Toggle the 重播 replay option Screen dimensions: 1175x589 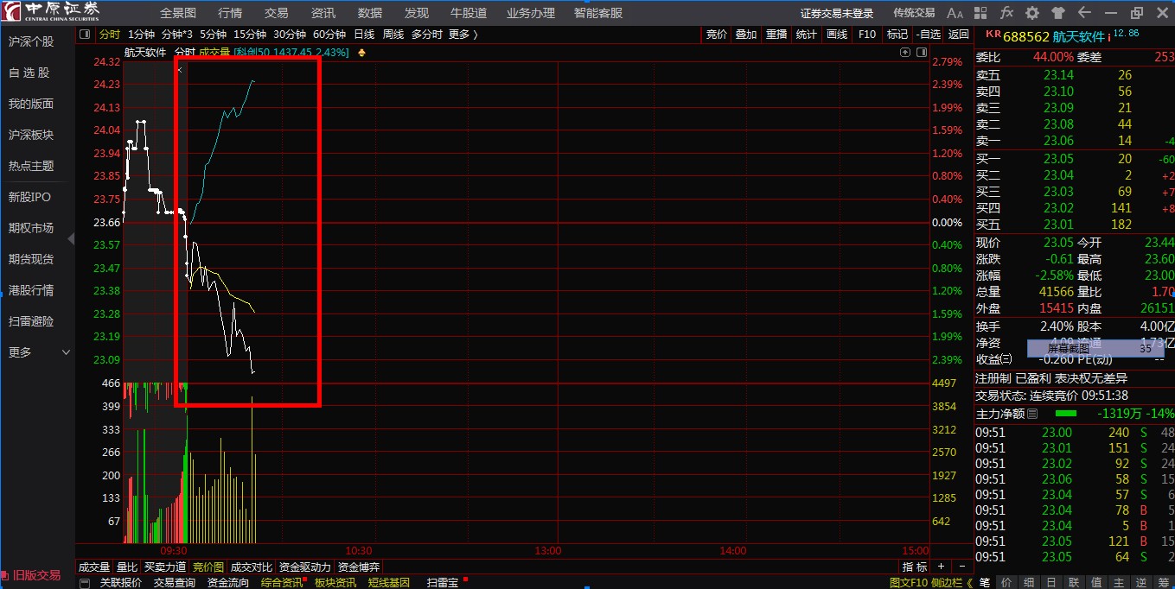click(x=776, y=35)
